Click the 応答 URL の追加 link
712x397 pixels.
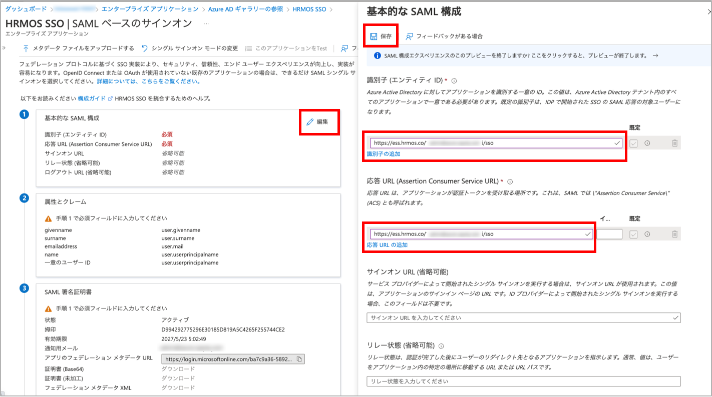(x=387, y=245)
